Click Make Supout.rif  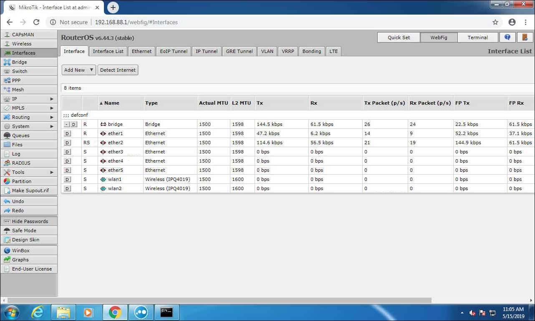pos(29,191)
